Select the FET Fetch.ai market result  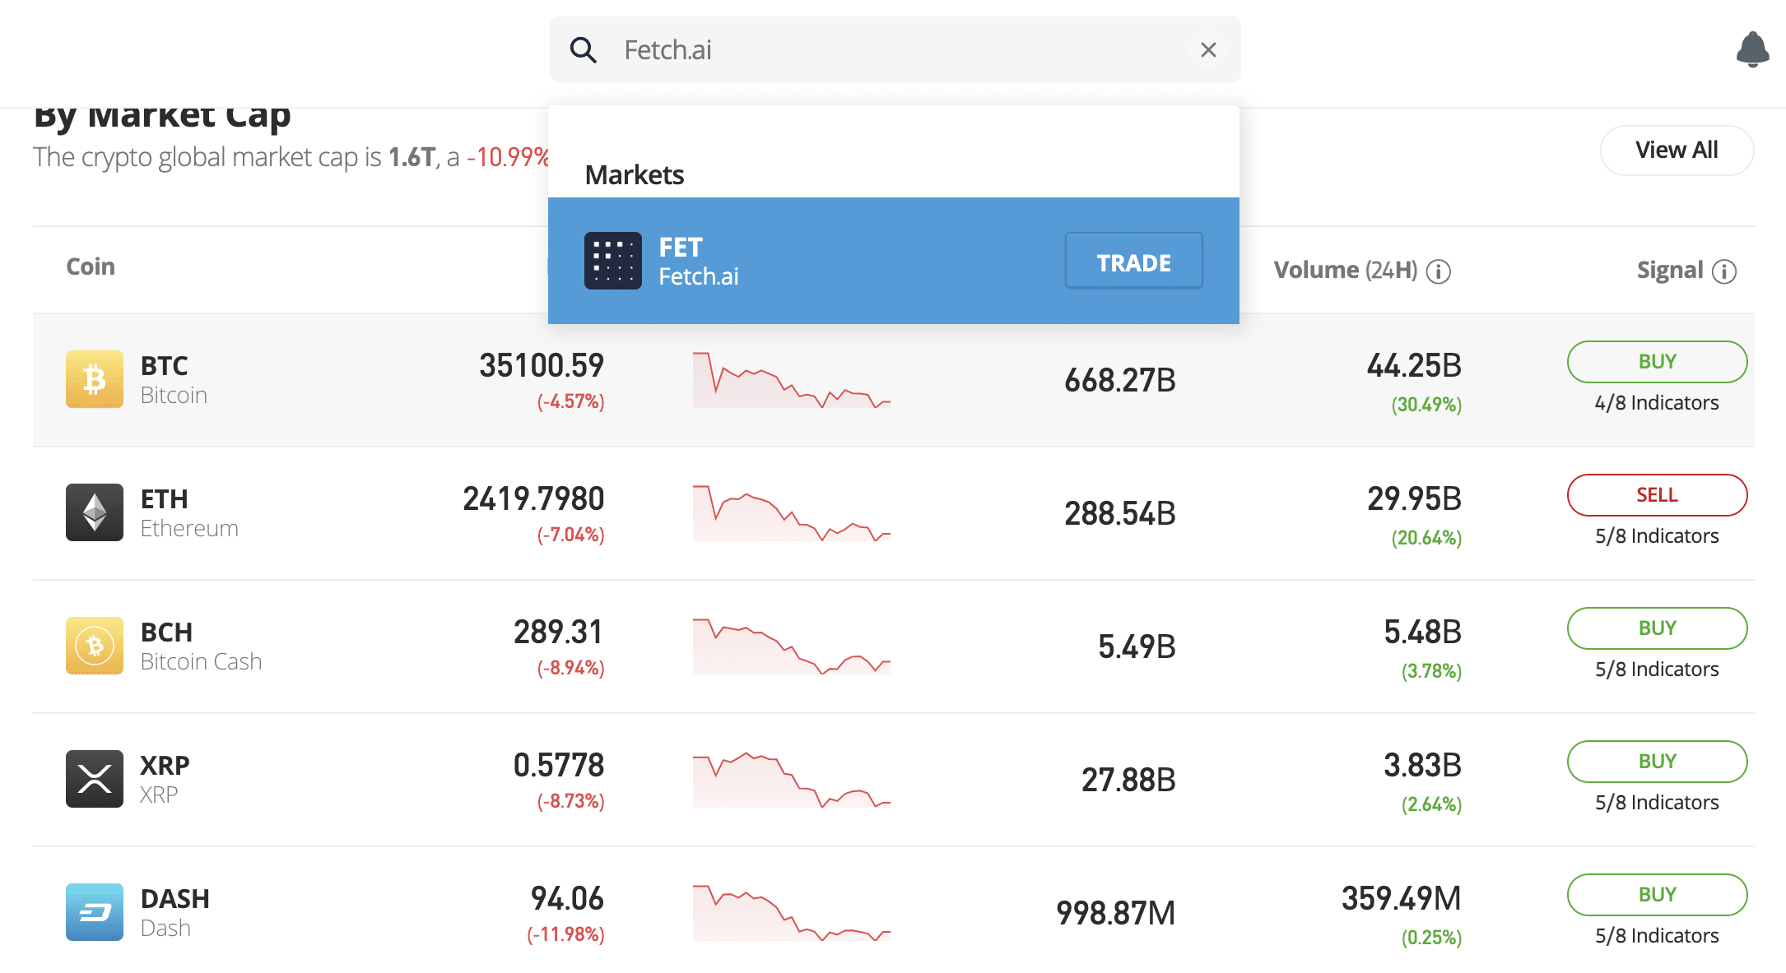893,261
